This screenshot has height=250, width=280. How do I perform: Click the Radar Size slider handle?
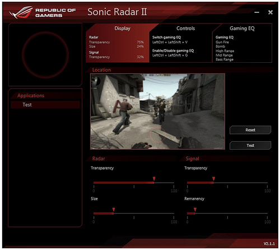114,210
